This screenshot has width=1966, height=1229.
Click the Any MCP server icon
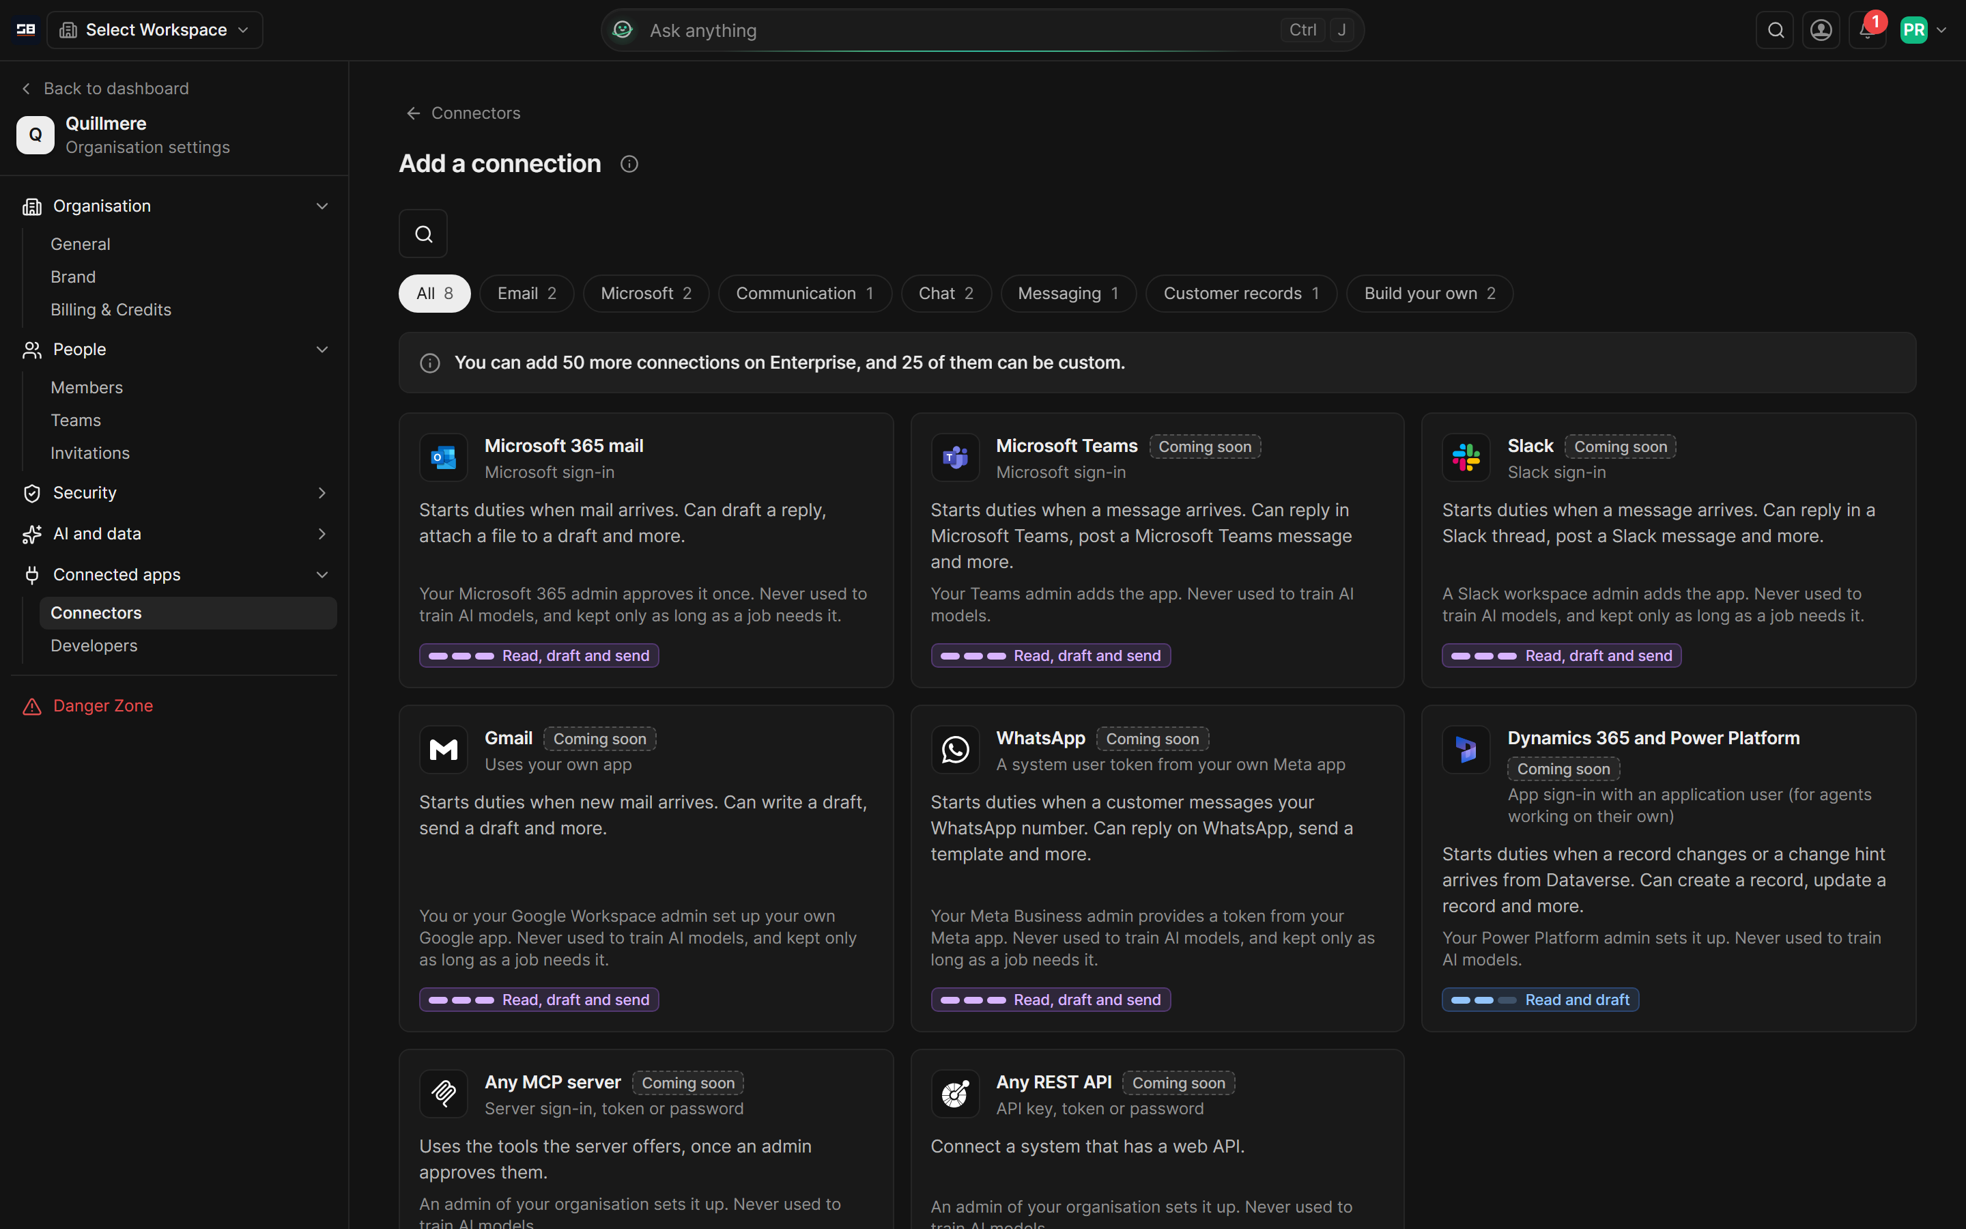click(444, 1094)
